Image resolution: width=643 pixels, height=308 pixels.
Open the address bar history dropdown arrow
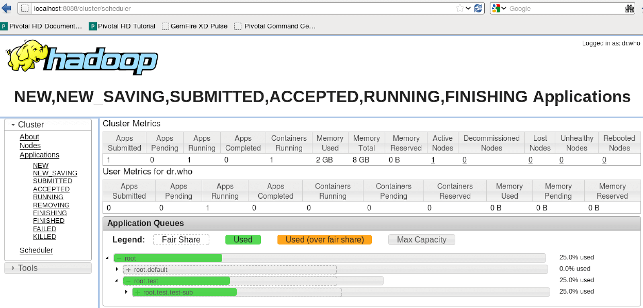pyautogui.click(x=468, y=8)
